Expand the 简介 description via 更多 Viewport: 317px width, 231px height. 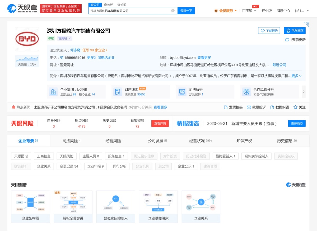pyautogui.click(x=295, y=76)
